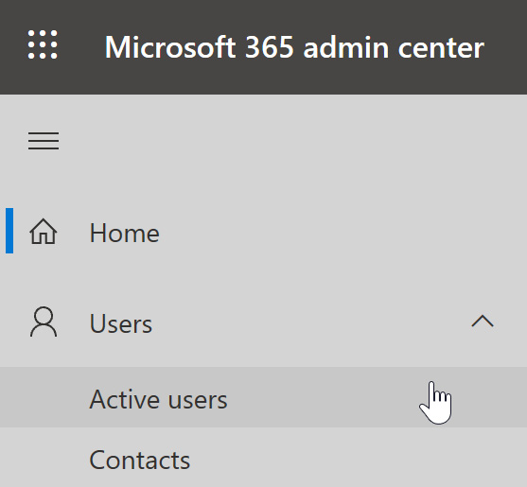Collapse the Users section chevron

483,322
